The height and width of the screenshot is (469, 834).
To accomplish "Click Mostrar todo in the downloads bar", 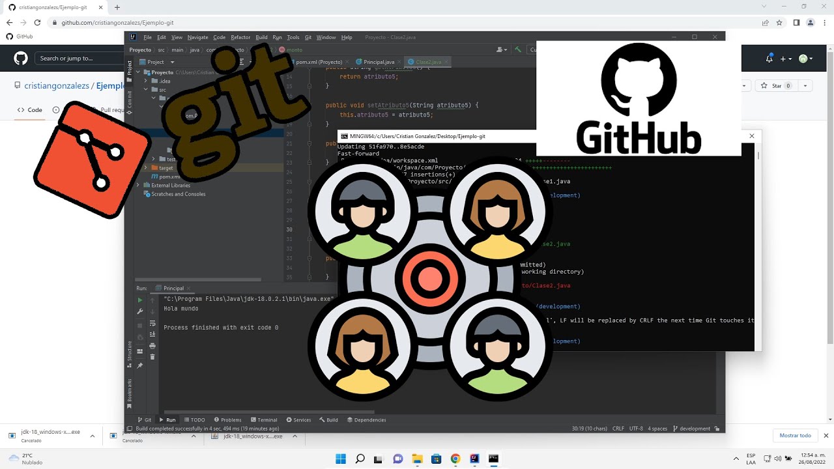I will 796,435.
